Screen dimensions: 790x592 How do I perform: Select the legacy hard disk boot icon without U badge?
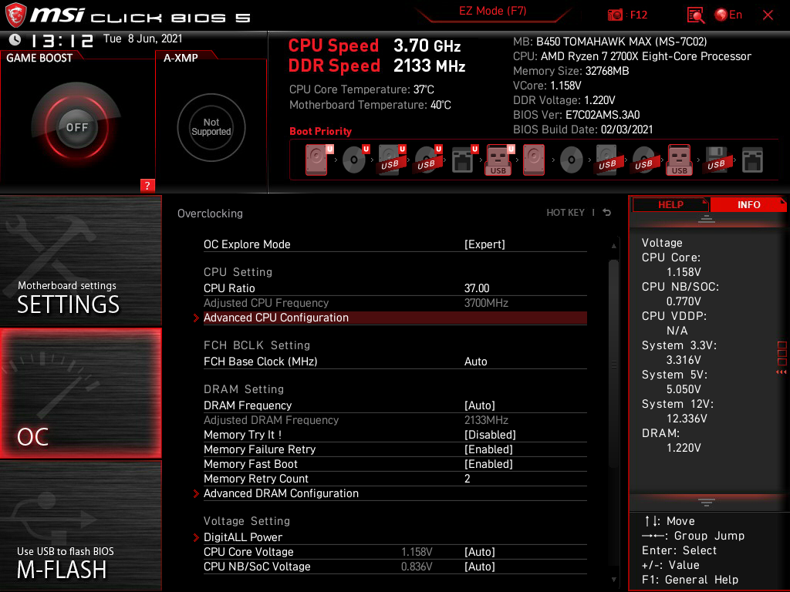click(534, 160)
